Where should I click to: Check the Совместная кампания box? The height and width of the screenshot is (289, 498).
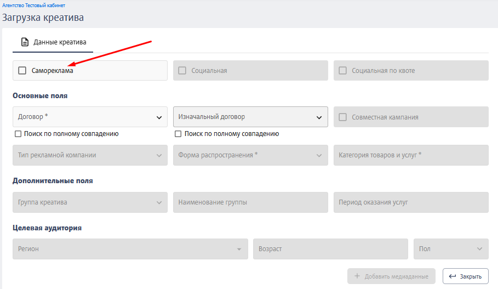click(x=343, y=117)
